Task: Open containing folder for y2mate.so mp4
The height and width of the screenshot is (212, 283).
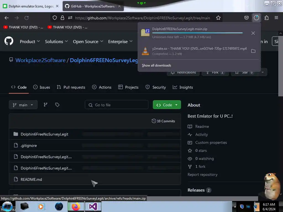Action: (x=253, y=51)
